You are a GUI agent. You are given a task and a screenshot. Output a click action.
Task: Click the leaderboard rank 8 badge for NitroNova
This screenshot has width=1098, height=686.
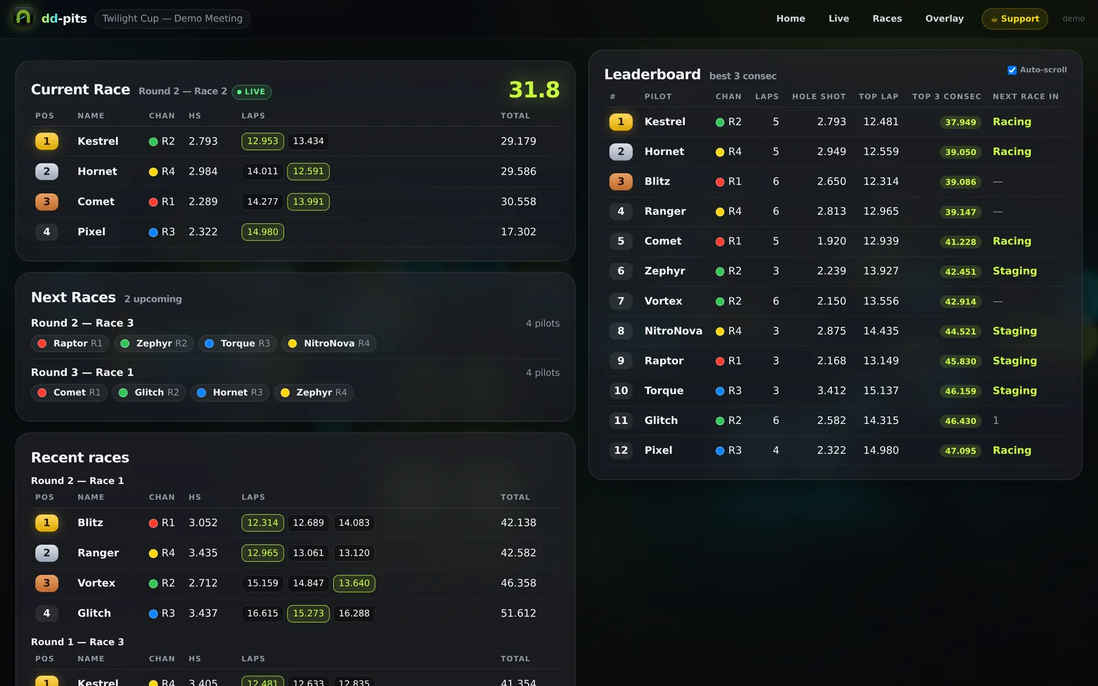coord(621,331)
